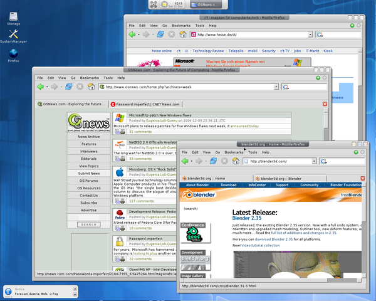The image size is (376, 301).
Task: Click Back arrow in the OSNews window
Action: 41,87
